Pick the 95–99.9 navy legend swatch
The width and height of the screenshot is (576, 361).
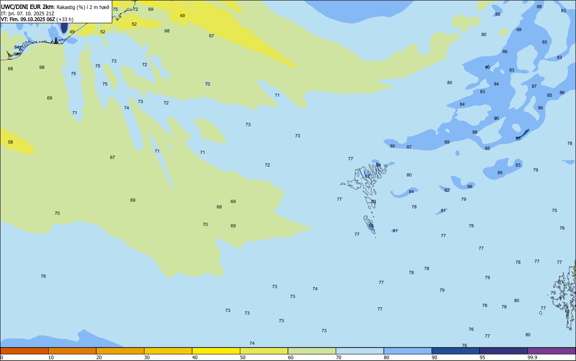tap(504, 351)
